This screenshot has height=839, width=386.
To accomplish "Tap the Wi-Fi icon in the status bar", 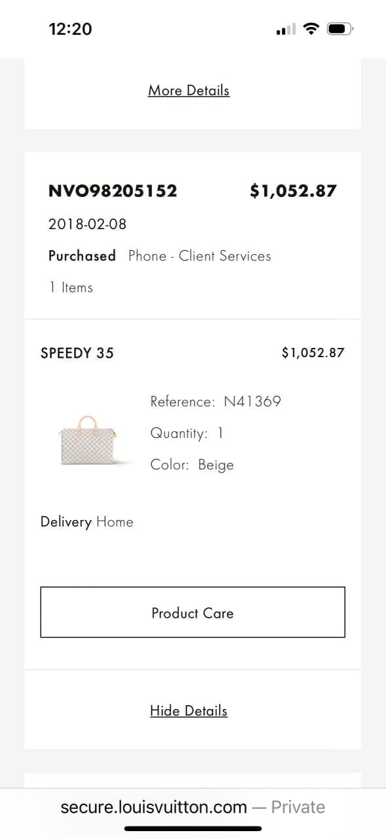I will (311, 29).
